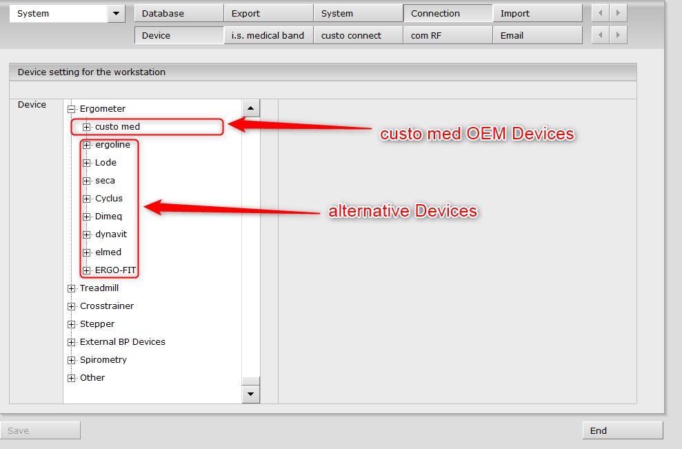Expand the seca node
This screenshot has height=449, width=682.
click(x=87, y=181)
